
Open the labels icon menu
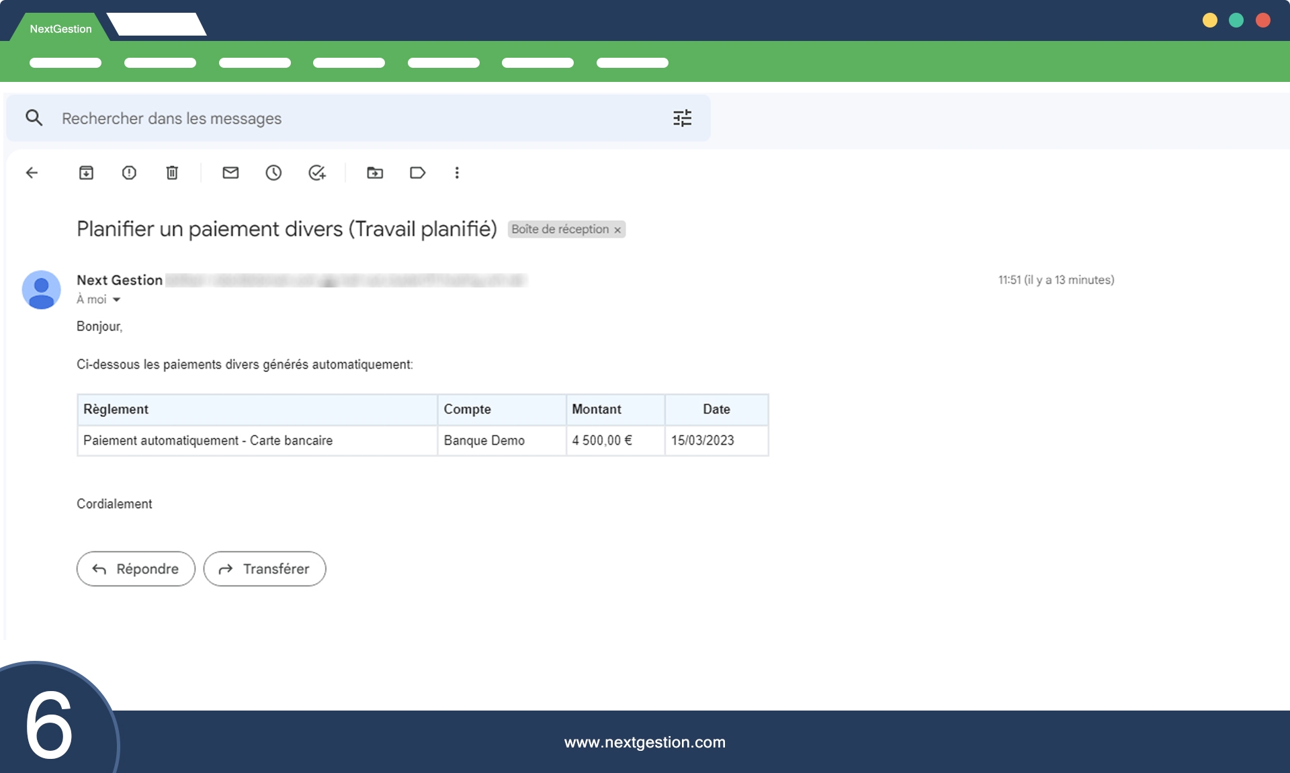coord(417,173)
